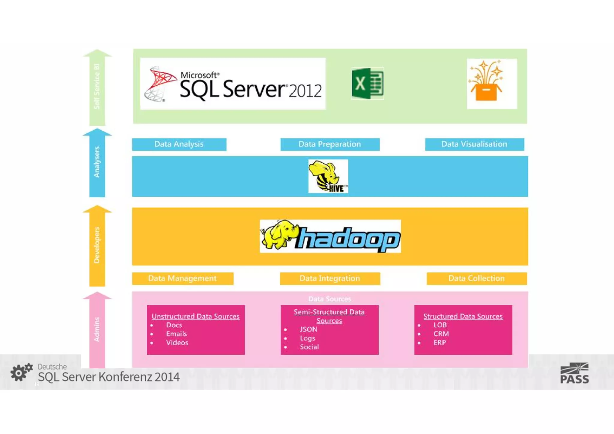Click the blue Analysers arrow

[x=97, y=162]
